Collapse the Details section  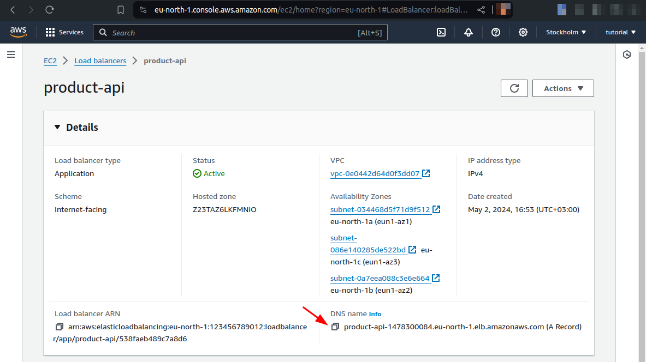pos(57,128)
